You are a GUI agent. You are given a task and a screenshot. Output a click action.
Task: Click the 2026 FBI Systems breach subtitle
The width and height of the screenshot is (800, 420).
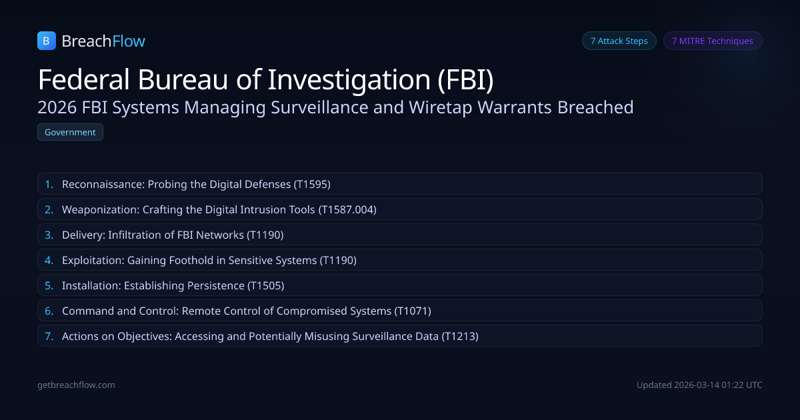(x=335, y=107)
